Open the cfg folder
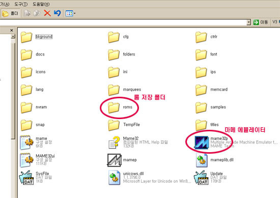The height and width of the screenshot is (198, 280). (119, 37)
